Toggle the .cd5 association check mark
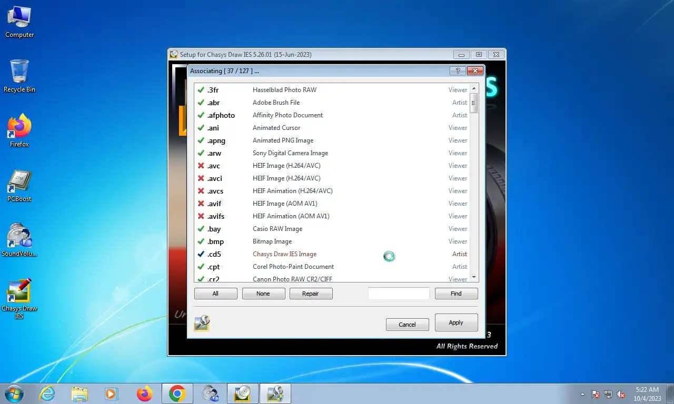The width and height of the screenshot is (674, 404). click(x=201, y=254)
